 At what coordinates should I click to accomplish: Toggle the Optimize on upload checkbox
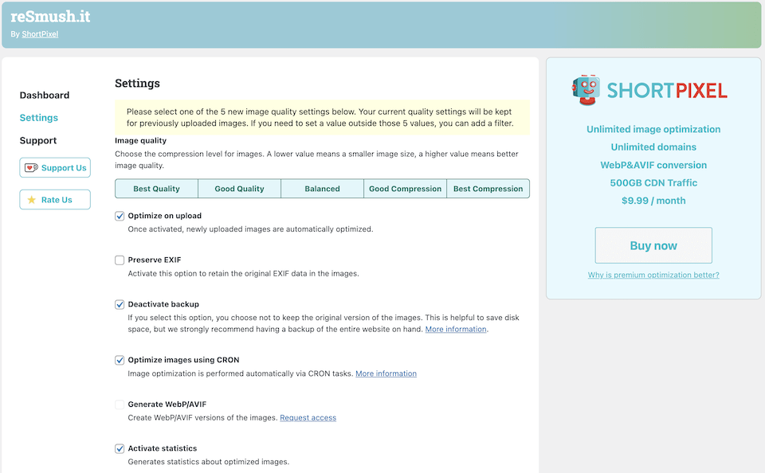[x=120, y=216]
